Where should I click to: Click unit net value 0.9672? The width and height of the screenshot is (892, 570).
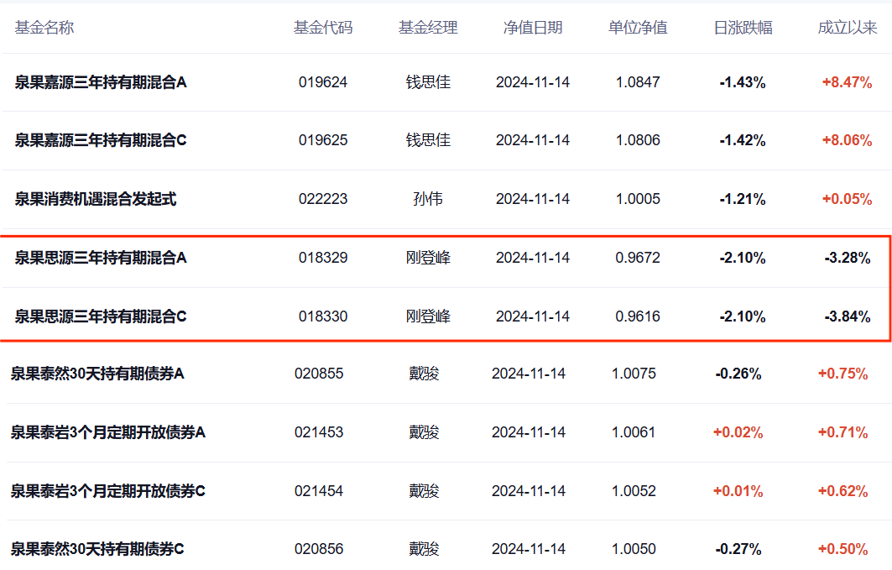(638, 258)
